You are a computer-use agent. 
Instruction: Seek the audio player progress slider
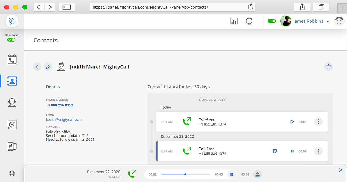186,174
